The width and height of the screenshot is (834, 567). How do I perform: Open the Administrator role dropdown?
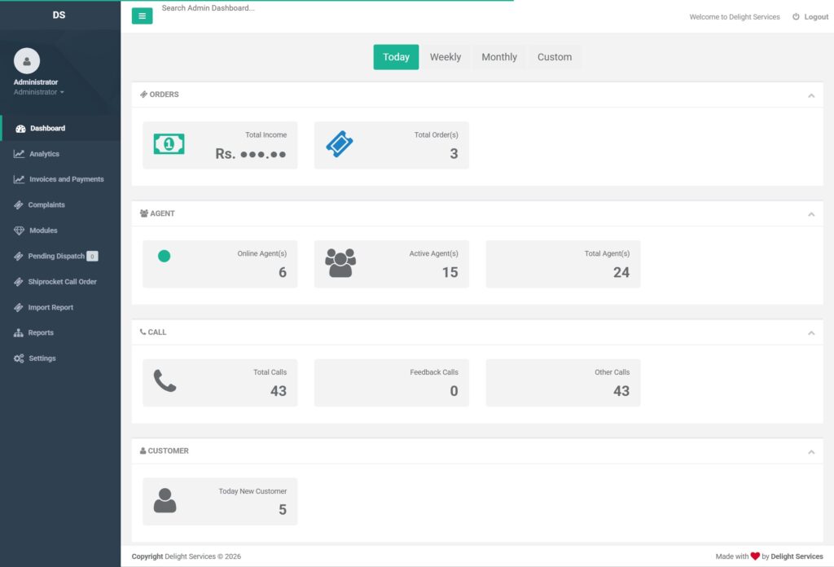point(39,92)
